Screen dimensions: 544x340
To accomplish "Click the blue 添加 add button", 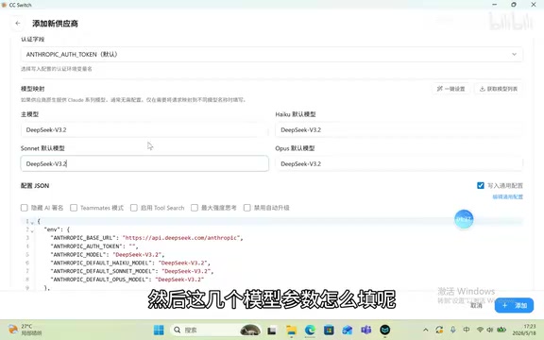I will click(x=514, y=305).
